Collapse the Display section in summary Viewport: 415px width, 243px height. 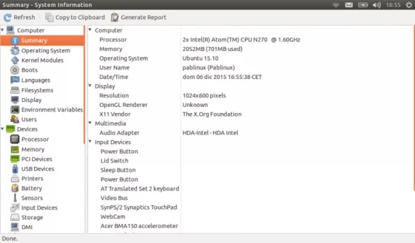coord(91,86)
